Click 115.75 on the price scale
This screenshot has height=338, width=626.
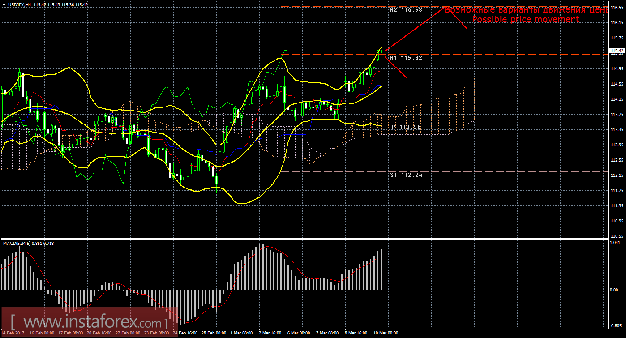[x=617, y=38]
